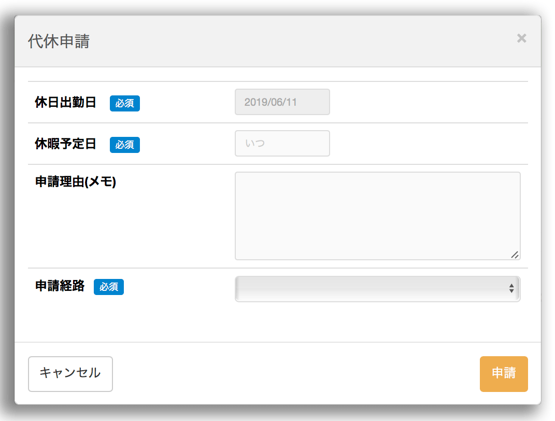555x421 pixels.
Task: Click the 申請理由(メモ) label
Action: click(75, 182)
